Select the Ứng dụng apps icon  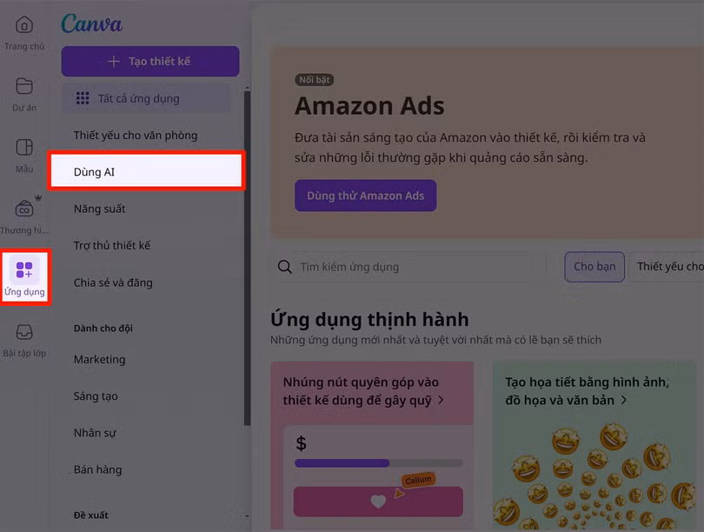(x=24, y=269)
